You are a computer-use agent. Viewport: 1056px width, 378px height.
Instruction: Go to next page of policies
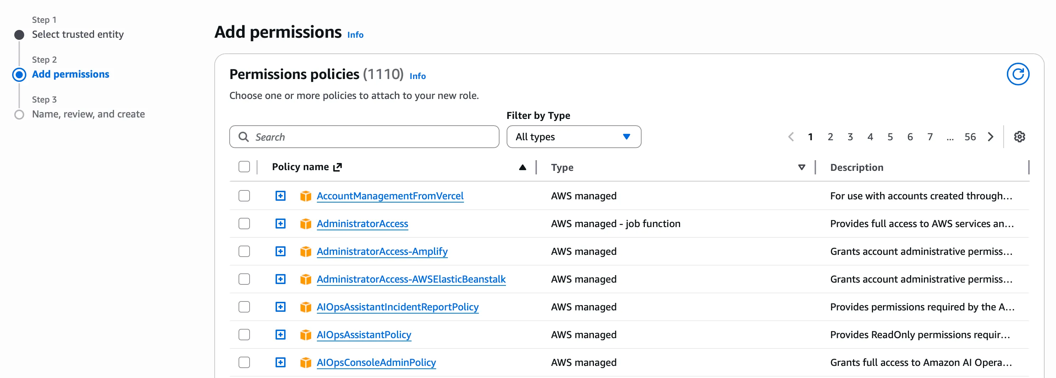tap(990, 137)
